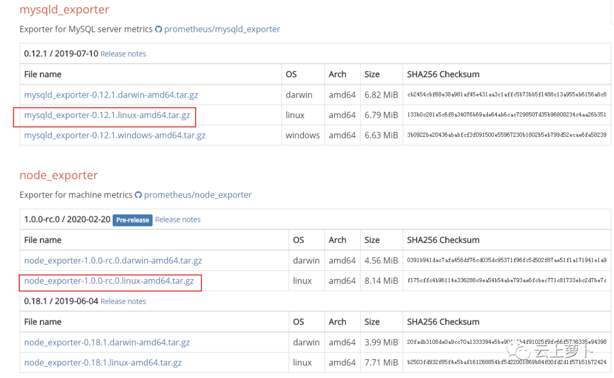Select the 4.56 MiB size cell
This screenshot has height=378, width=614.
pyautogui.click(x=381, y=261)
